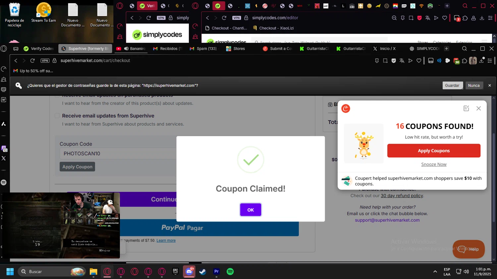This screenshot has width=497, height=279.
Task: Open Steam from the taskbar
Action: pyautogui.click(x=203, y=271)
